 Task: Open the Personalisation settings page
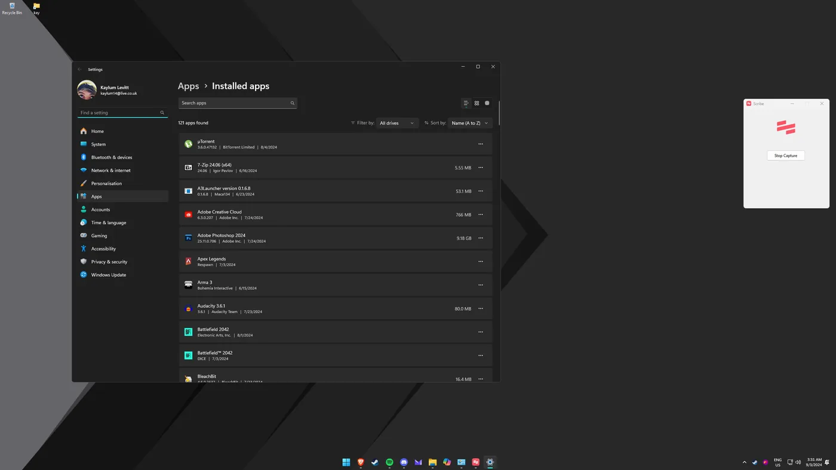(x=122, y=184)
